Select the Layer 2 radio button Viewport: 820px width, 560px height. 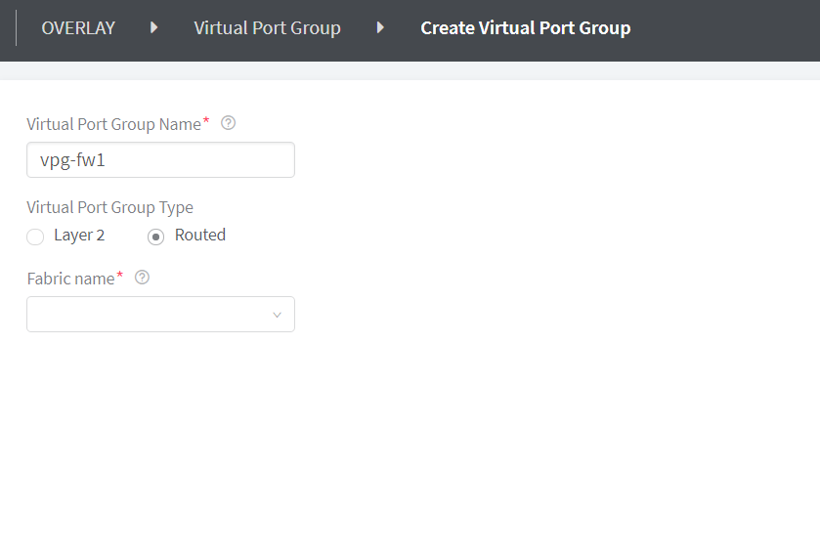point(35,237)
